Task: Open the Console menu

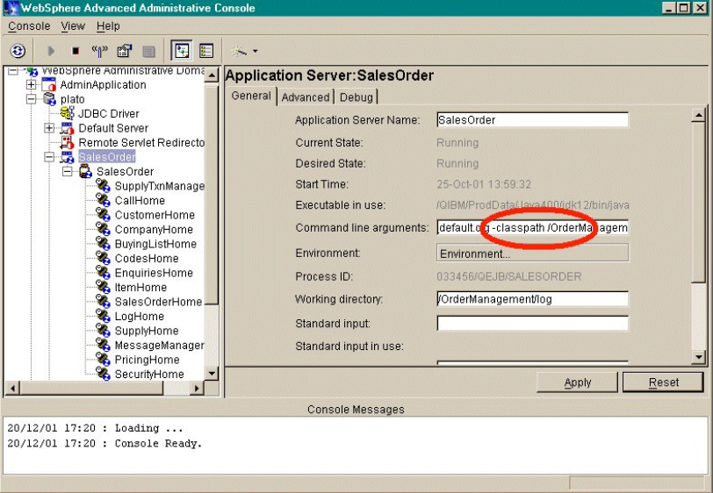Action: tap(29, 26)
